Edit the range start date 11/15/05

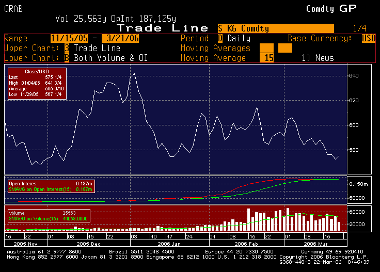click(x=69, y=38)
